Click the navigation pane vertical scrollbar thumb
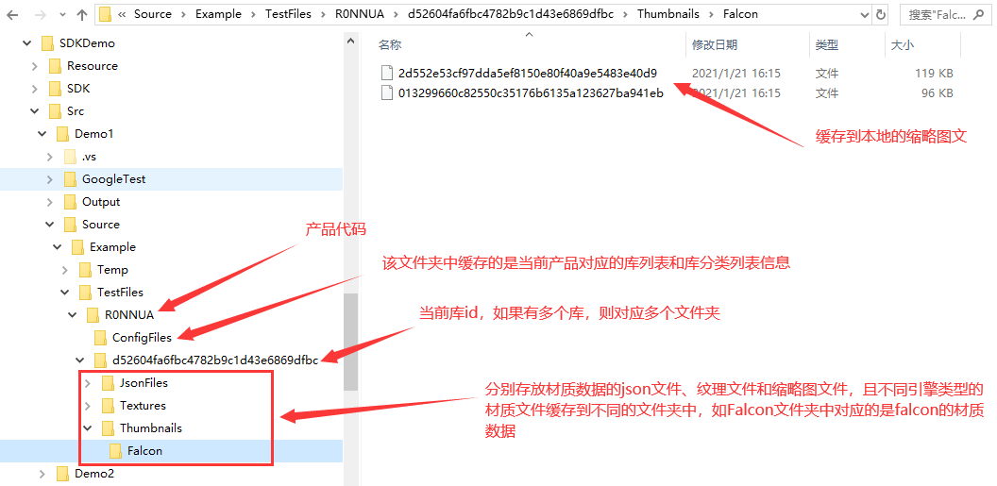 pyautogui.click(x=351, y=342)
